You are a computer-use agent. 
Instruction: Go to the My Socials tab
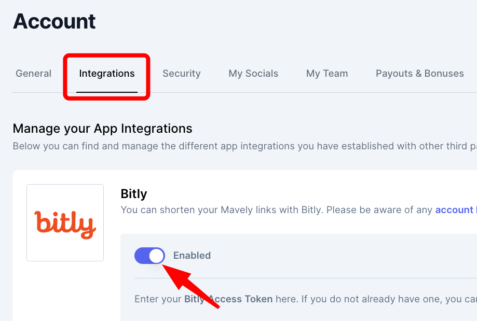click(253, 74)
